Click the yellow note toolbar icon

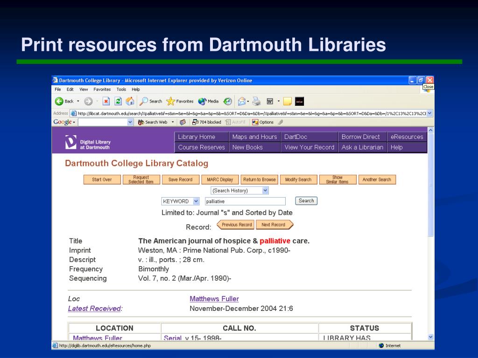click(287, 101)
